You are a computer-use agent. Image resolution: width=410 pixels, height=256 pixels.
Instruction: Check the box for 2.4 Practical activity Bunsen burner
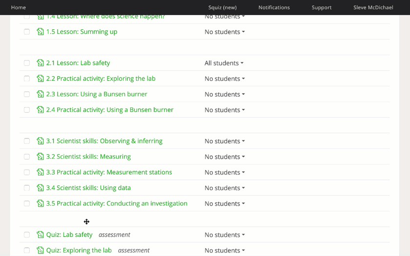27,110
